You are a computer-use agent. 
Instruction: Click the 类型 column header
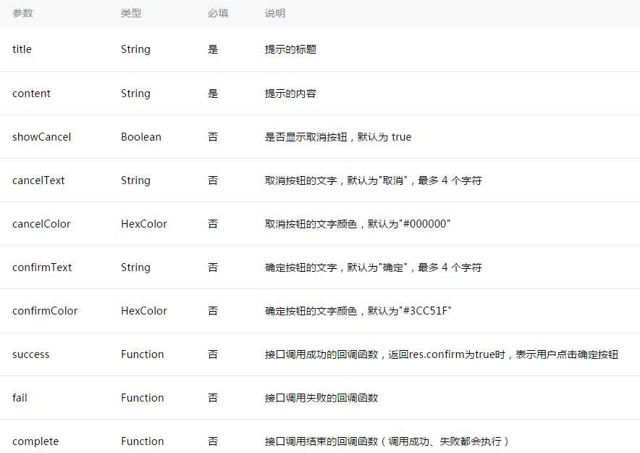click(131, 13)
